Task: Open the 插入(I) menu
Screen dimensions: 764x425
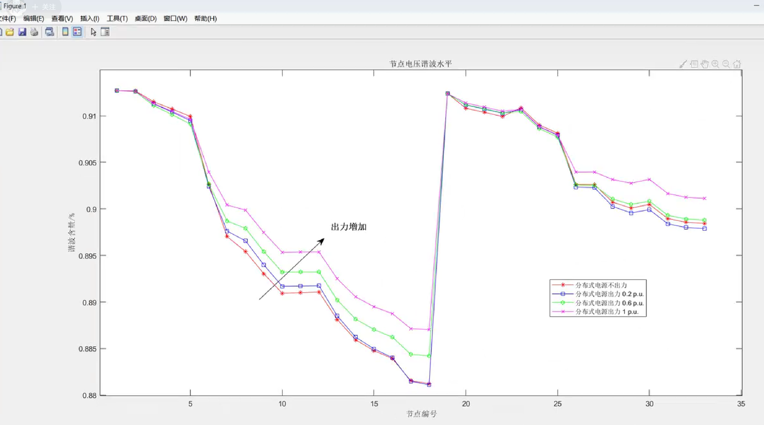Action: (x=90, y=19)
